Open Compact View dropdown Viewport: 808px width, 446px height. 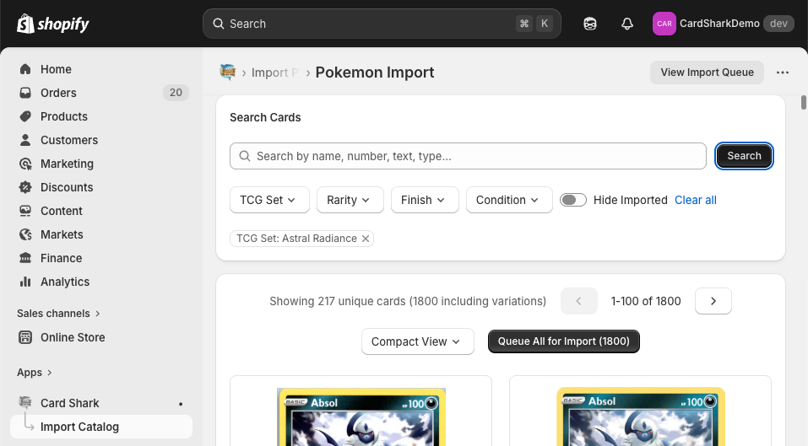point(417,342)
